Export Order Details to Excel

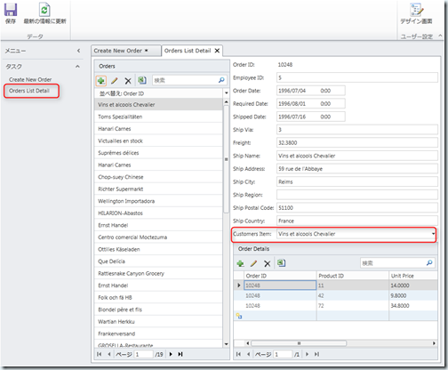click(x=281, y=263)
